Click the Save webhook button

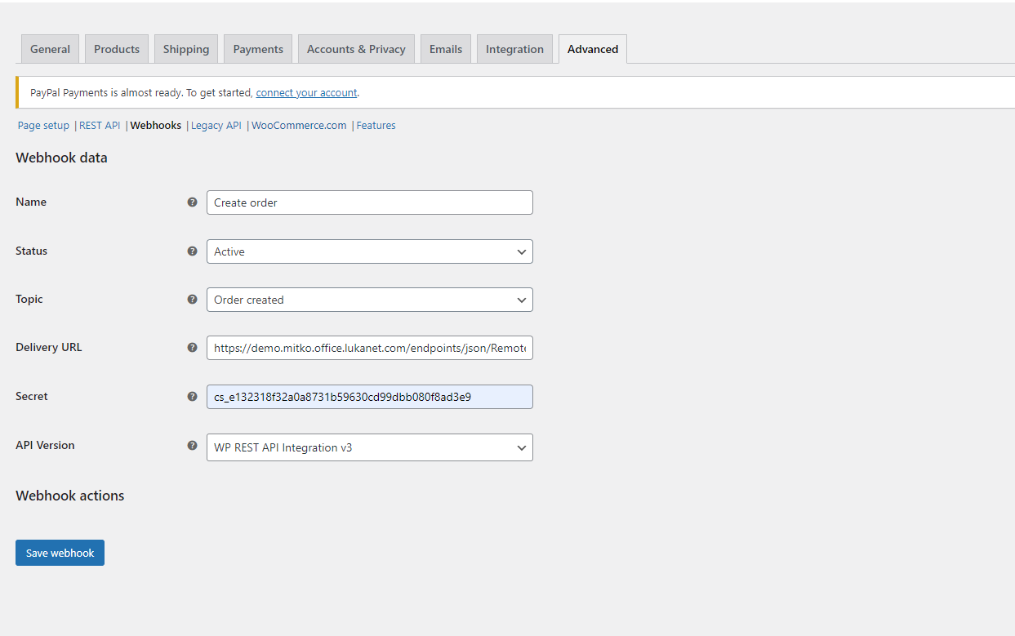click(x=60, y=553)
